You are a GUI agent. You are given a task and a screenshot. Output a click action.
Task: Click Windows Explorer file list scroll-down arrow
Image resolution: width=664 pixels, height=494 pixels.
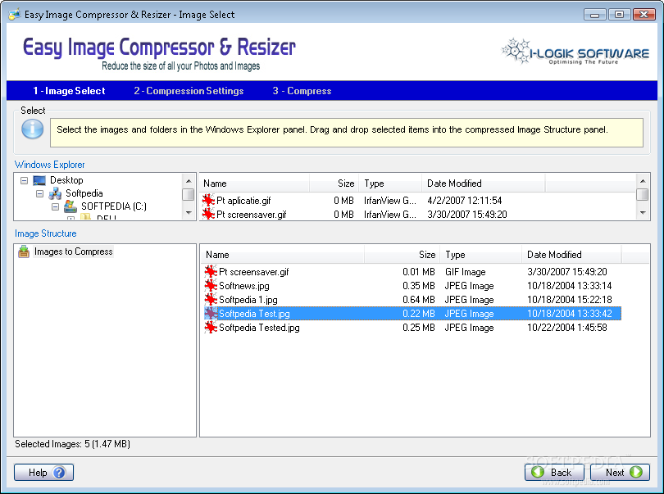click(x=643, y=213)
